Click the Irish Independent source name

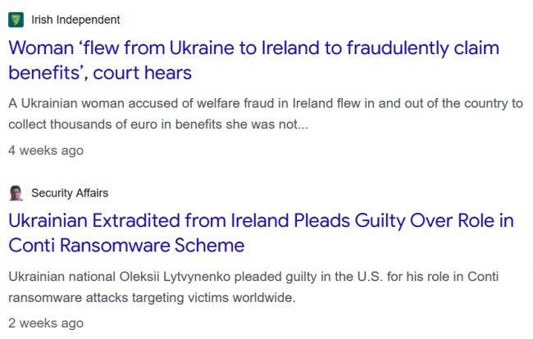75,20
